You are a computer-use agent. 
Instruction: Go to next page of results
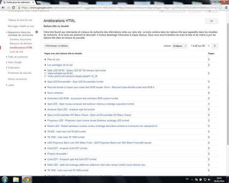[x=215, y=46]
